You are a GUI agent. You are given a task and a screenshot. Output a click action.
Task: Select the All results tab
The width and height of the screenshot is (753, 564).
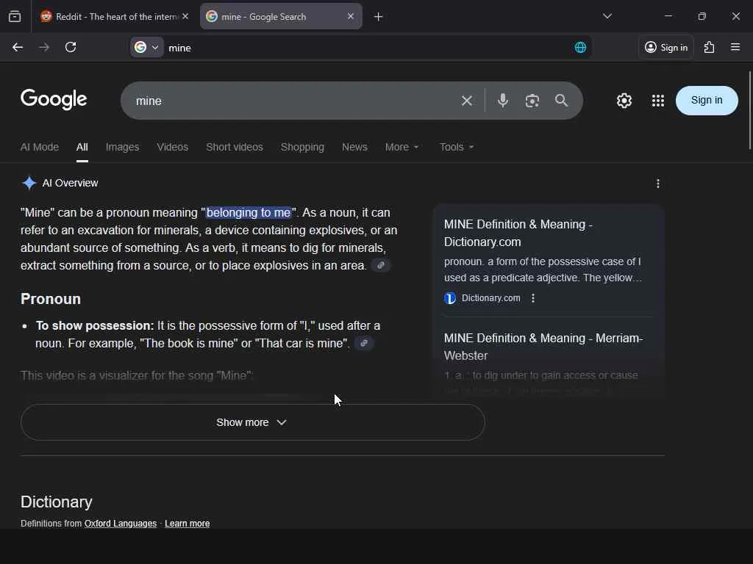click(x=82, y=147)
